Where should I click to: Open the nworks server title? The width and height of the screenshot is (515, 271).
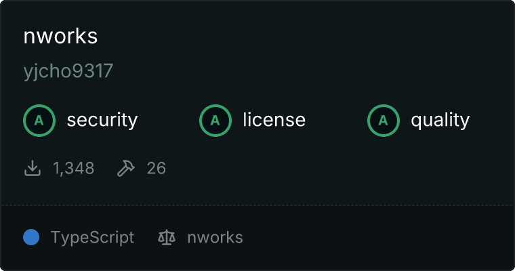(60, 36)
